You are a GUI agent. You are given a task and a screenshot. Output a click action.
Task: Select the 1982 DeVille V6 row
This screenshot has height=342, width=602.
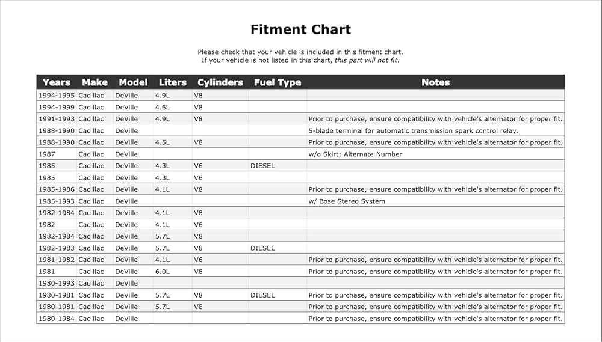pos(300,225)
